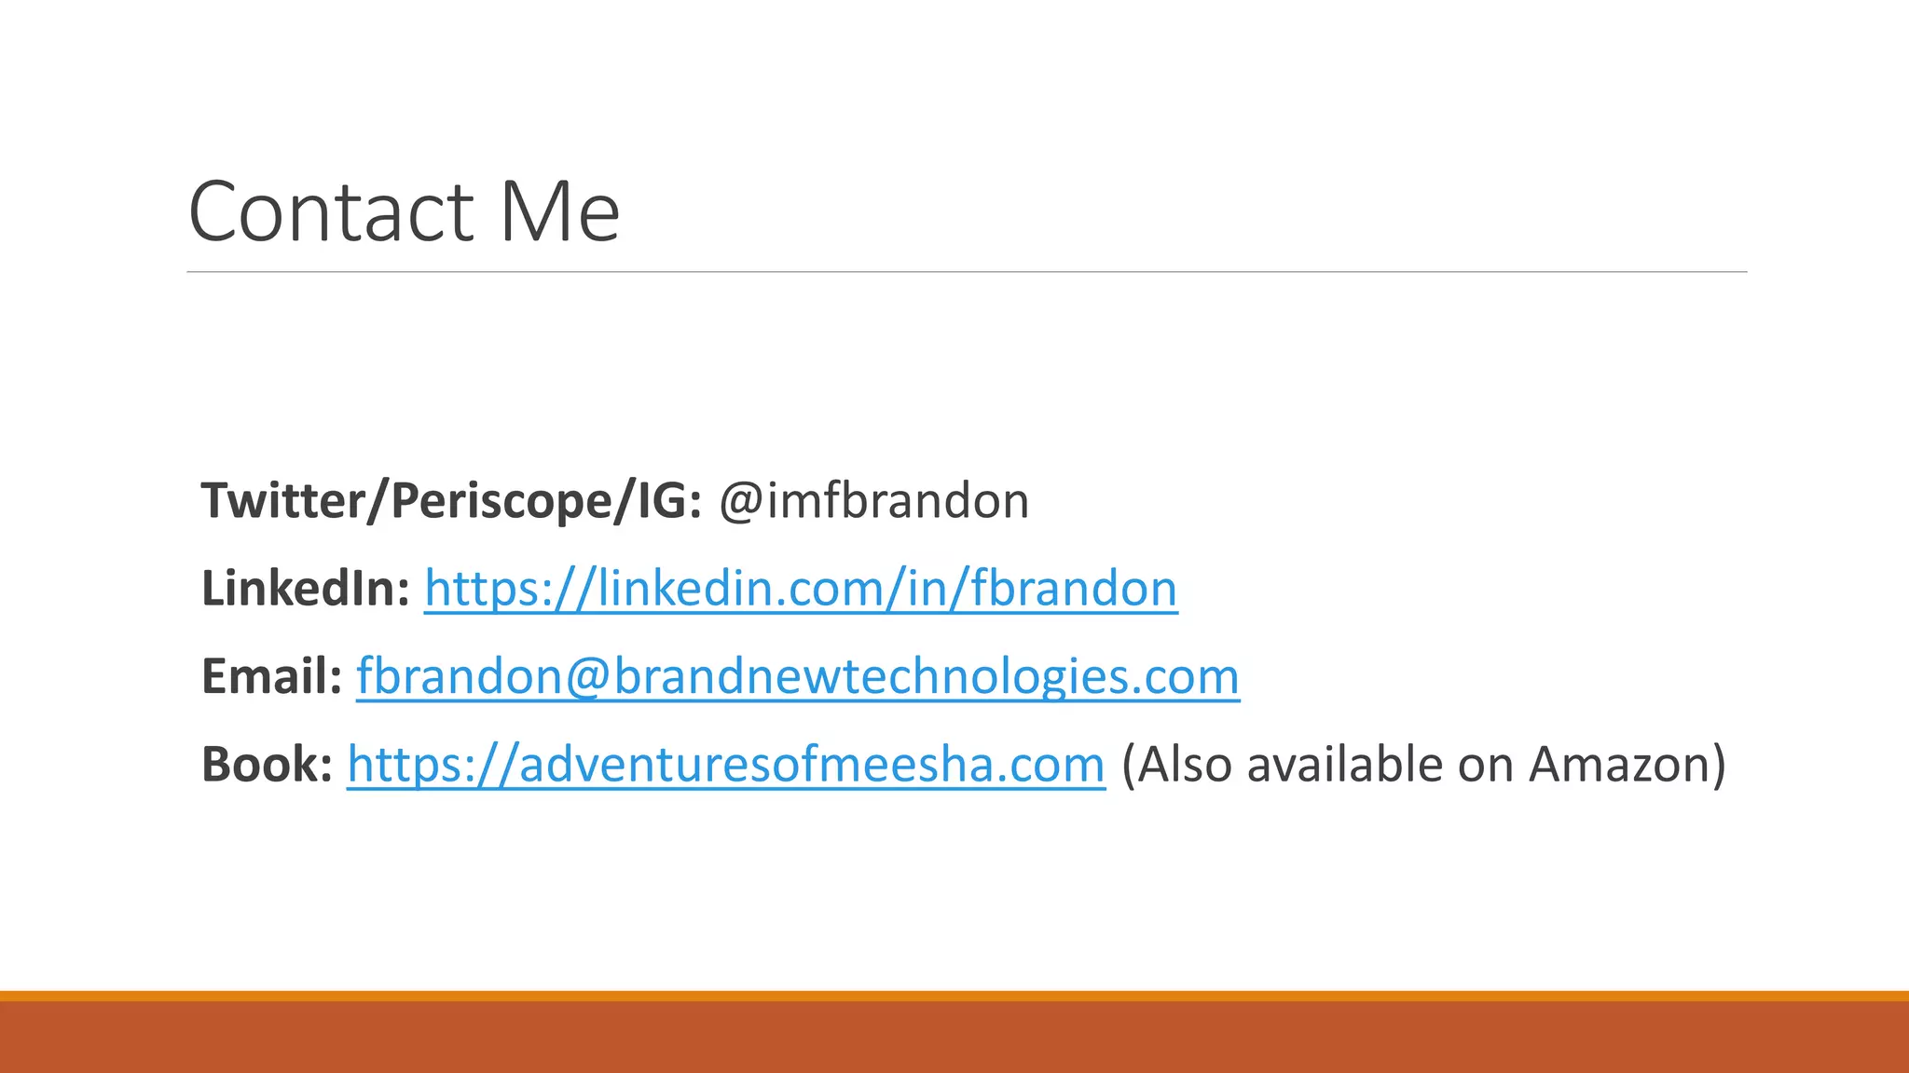Click the bold 'Email:' label
Viewport: 1909px width, 1073px height.
[x=271, y=676]
